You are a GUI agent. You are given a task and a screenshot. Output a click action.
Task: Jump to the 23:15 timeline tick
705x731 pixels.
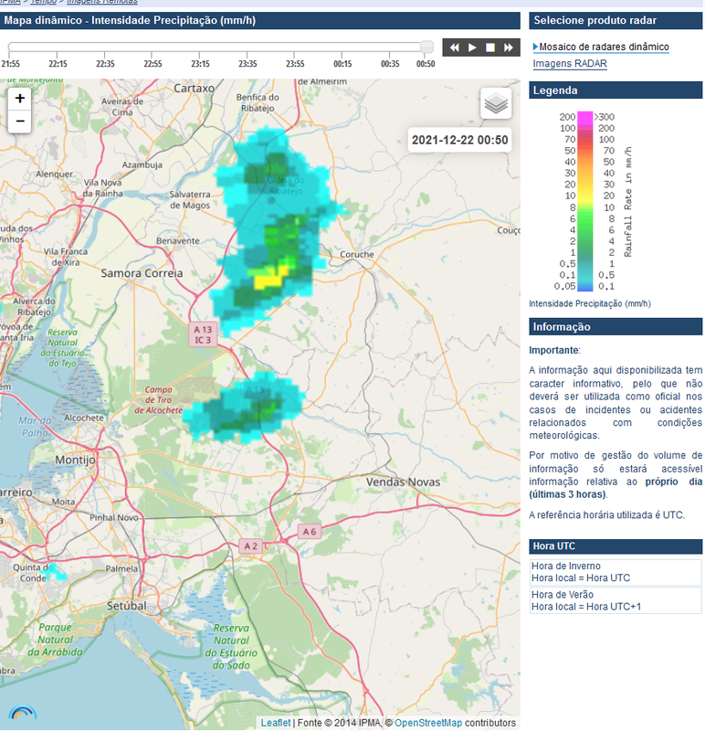200,64
